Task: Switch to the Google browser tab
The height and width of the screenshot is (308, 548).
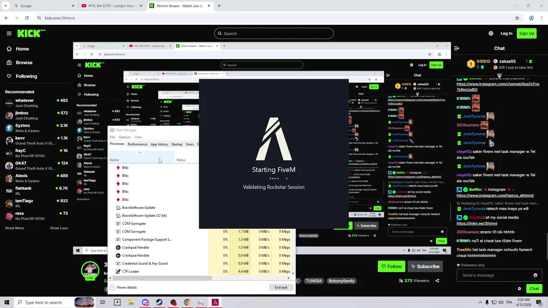Action: point(43,6)
